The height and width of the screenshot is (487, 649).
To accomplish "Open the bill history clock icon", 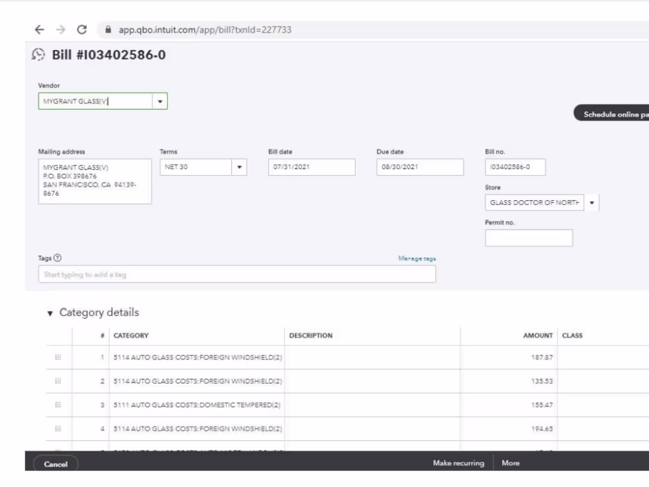I will 38,54.
